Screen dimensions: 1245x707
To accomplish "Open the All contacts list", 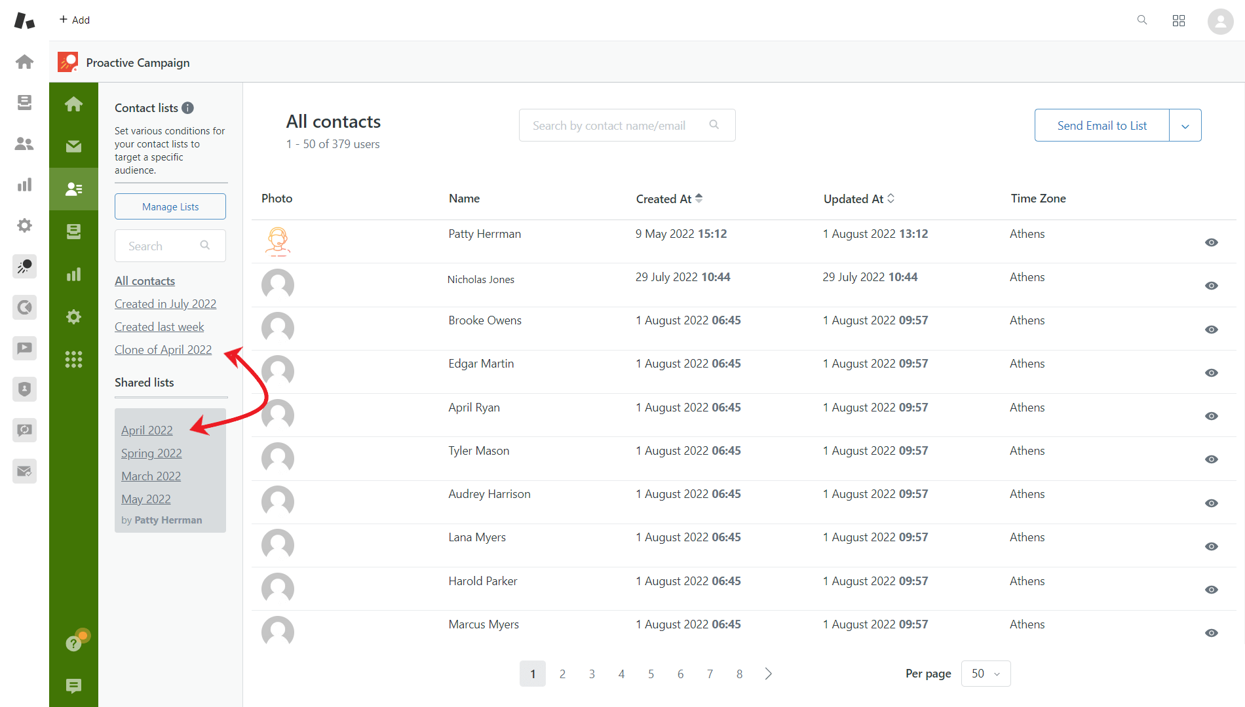I will 145,281.
